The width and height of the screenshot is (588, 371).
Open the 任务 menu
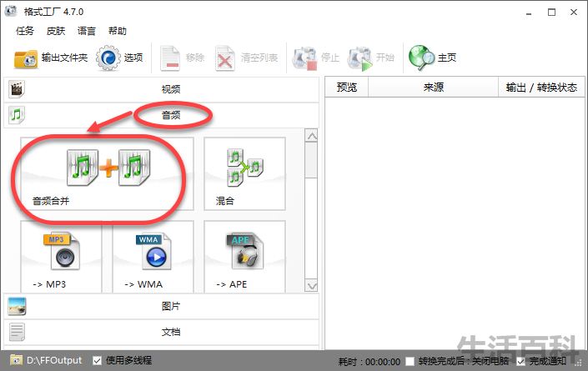[x=25, y=31]
